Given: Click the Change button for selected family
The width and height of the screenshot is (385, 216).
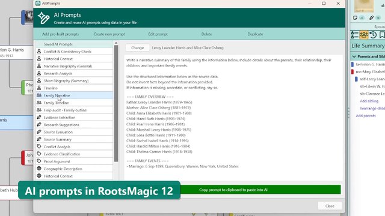Looking at the screenshot, I should tap(138, 48).
